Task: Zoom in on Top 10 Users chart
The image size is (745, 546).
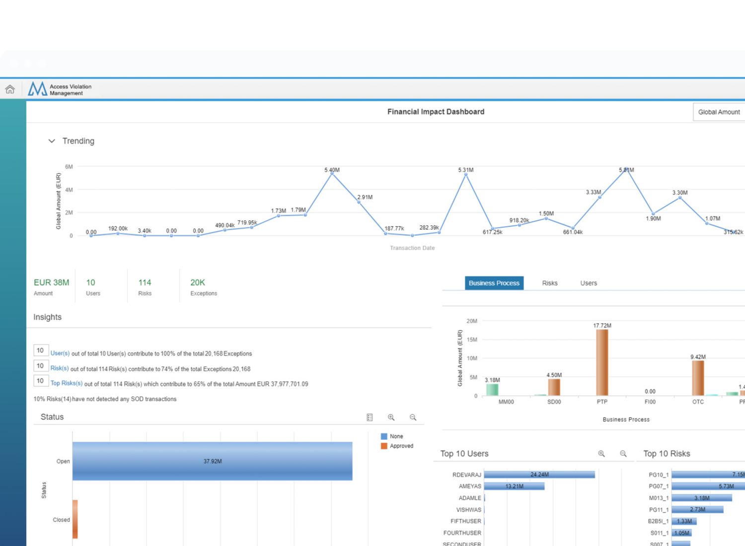Action: tap(601, 454)
